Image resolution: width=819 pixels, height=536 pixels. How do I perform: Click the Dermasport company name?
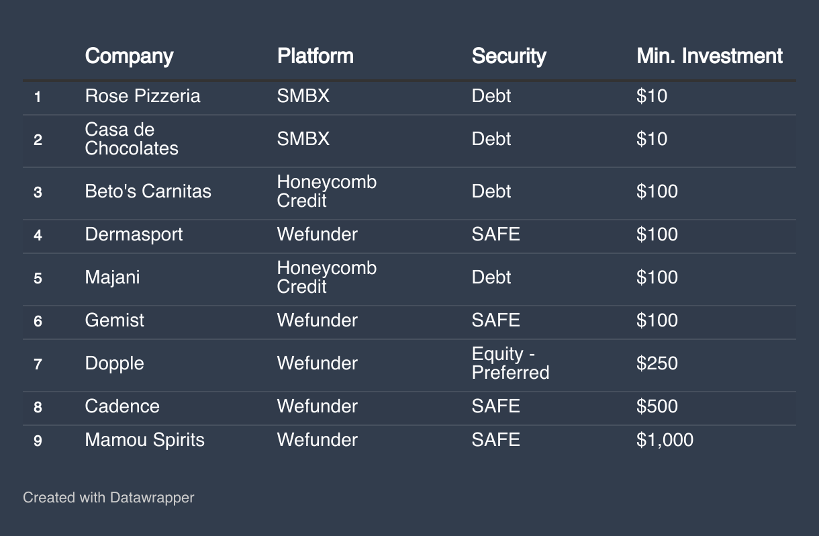134,234
